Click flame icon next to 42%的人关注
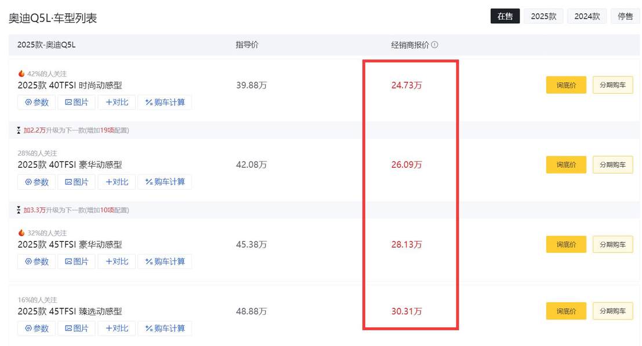This screenshot has height=346, width=642. [21, 73]
